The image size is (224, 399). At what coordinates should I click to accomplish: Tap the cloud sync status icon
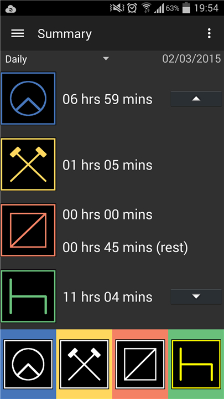11,9
